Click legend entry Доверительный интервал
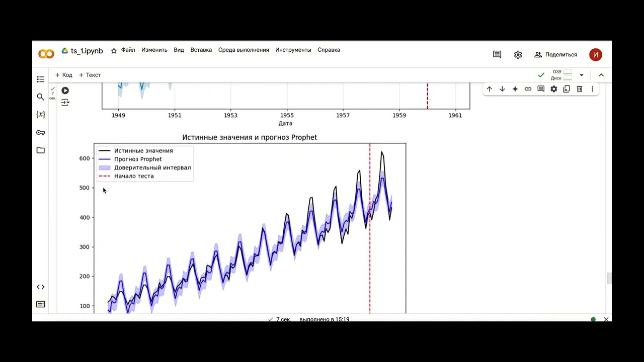Image resolution: width=644 pixels, height=362 pixels. (145, 168)
